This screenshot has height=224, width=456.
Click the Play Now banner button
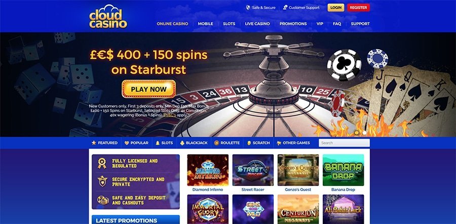tap(148, 89)
